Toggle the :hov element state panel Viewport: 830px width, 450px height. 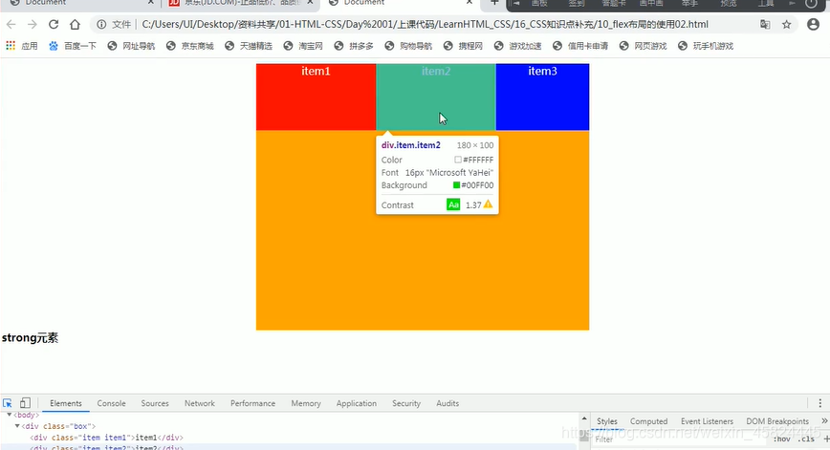pyautogui.click(x=782, y=439)
